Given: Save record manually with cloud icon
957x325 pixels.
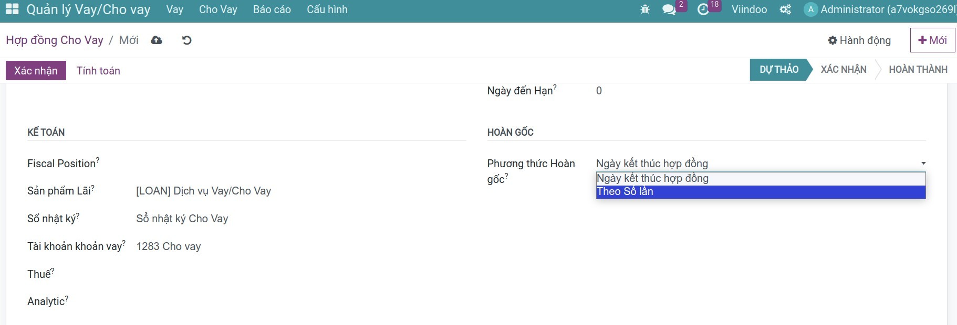Looking at the screenshot, I should coord(157,40).
